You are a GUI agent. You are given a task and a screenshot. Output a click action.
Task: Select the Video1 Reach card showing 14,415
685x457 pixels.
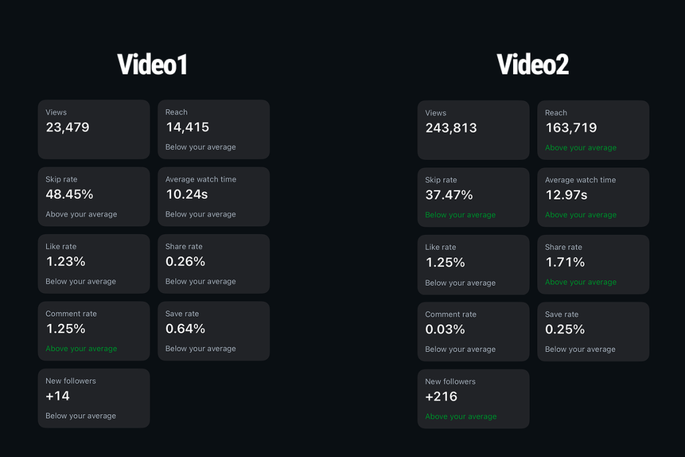[213, 129]
